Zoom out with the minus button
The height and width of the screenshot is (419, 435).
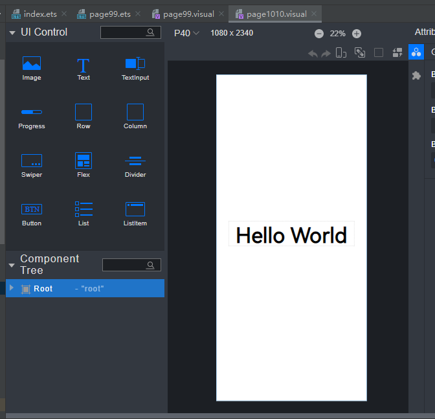[319, 34]
